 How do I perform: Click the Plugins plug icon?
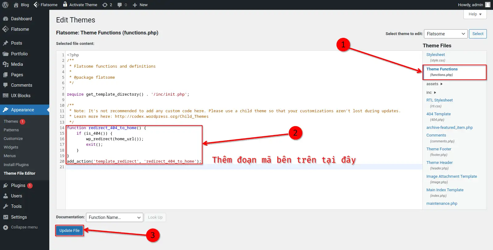point(6,185)
